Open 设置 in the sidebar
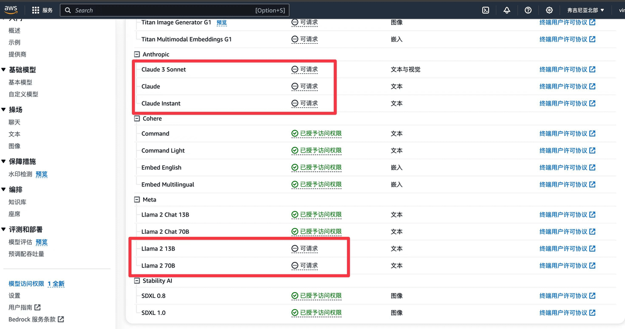625x329 pixels. 15,296
